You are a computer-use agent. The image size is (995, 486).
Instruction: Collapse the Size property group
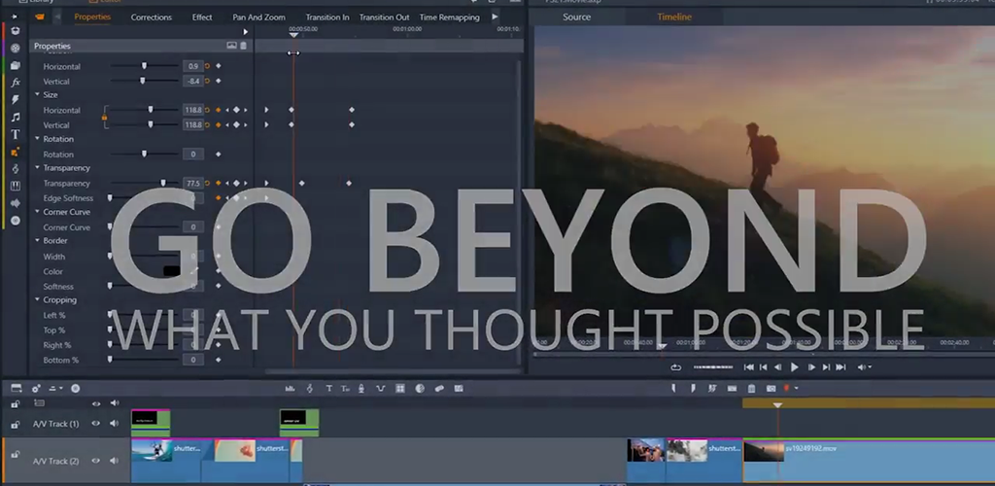38,95
